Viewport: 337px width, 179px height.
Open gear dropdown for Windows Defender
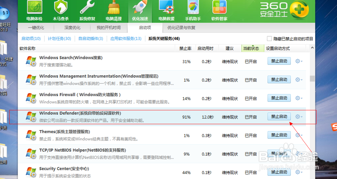pyautogui.click(x=299, y=117)
